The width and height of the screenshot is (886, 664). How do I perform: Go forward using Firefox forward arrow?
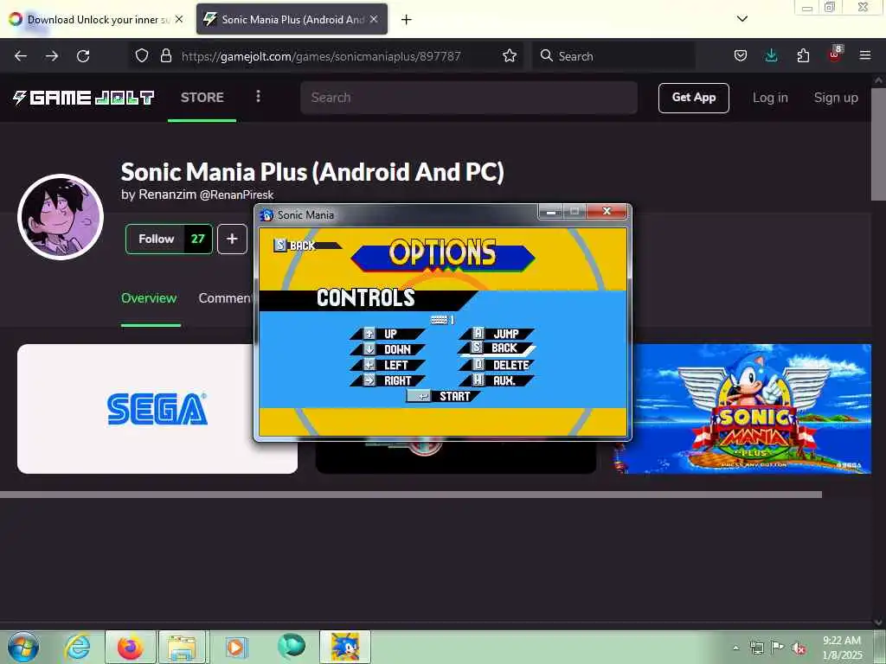pyautogui.click(x=52, y=56)
